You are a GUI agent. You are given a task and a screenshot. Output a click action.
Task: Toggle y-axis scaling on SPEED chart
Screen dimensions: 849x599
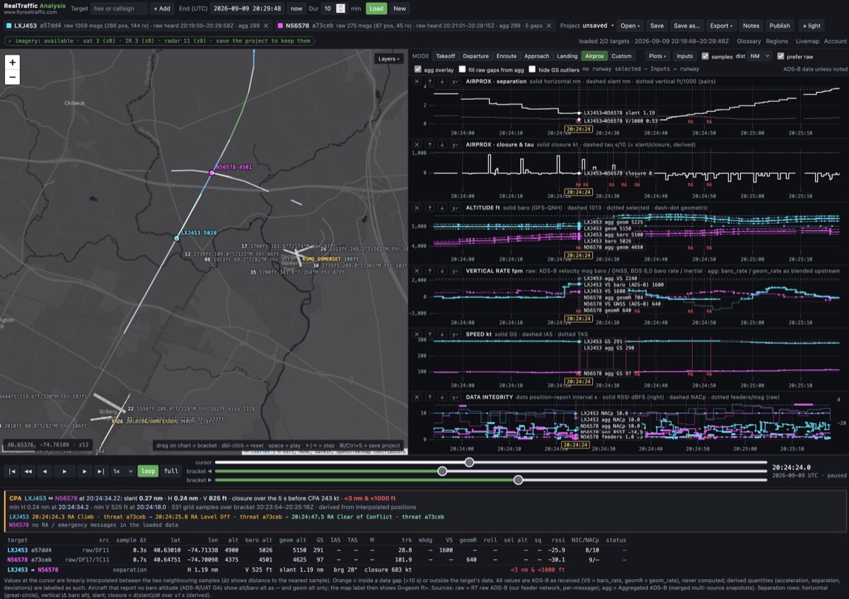point(456,333)
